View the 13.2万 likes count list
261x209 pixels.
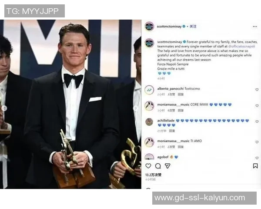(x=153, y=175)
